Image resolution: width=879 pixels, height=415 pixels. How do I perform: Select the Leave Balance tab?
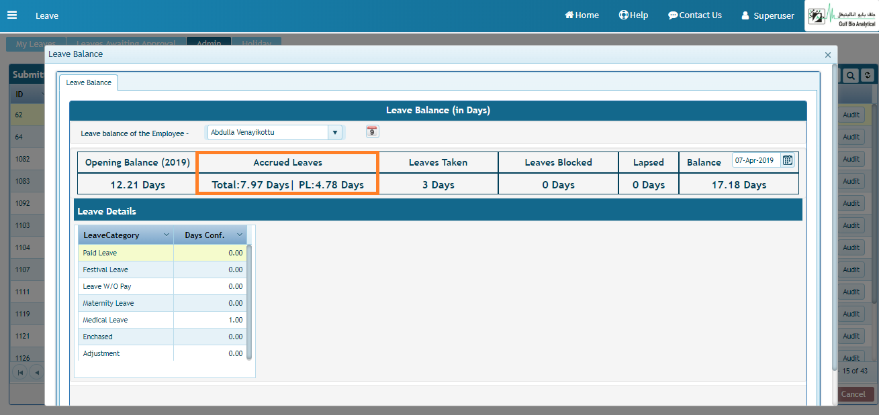(x=89, y=82)
